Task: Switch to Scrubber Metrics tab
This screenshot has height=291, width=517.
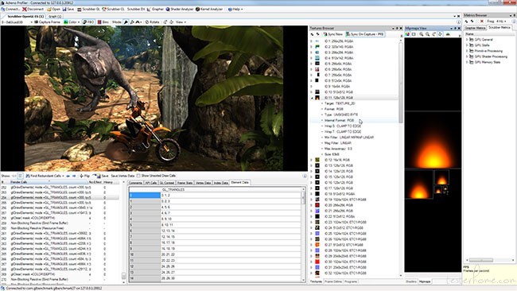Action: (x=500, y=28)
